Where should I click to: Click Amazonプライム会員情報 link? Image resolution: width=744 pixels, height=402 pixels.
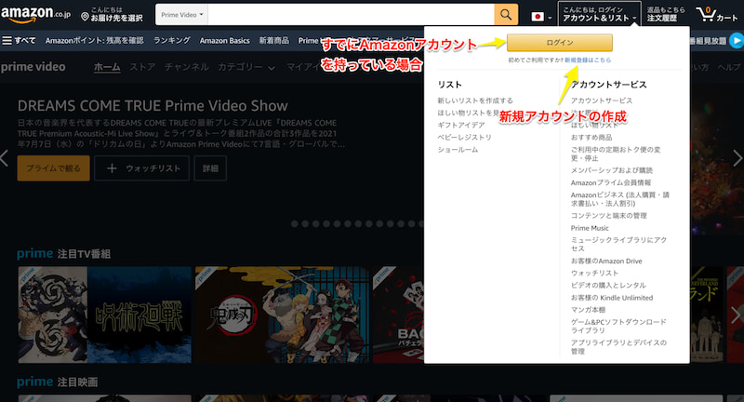[x=611, y=182]
